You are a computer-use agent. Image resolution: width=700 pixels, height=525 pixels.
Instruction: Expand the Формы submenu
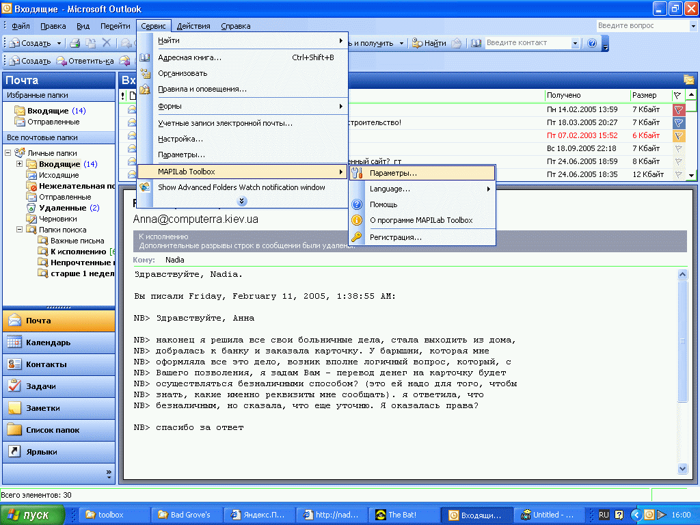243,106
